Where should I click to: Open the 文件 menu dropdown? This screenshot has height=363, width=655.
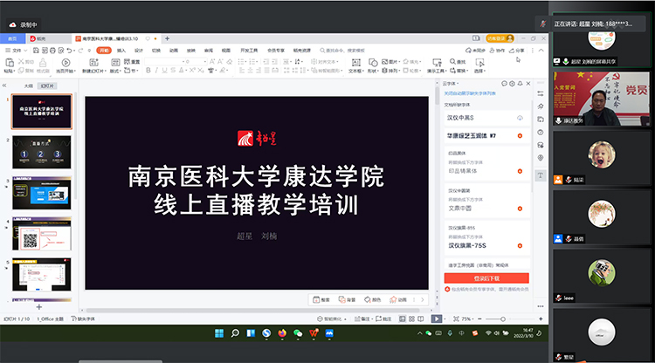[x=17, y=51]
